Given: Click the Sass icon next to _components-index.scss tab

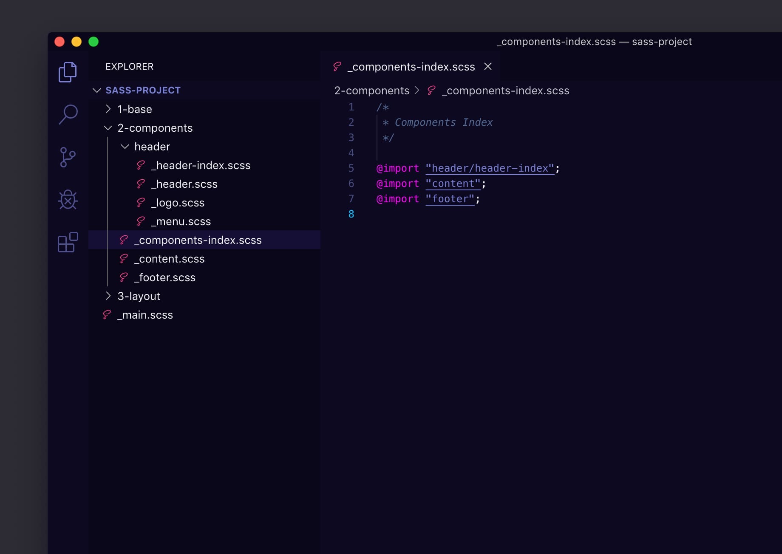Looking at the screenshot, I should (x=336, y=66).
